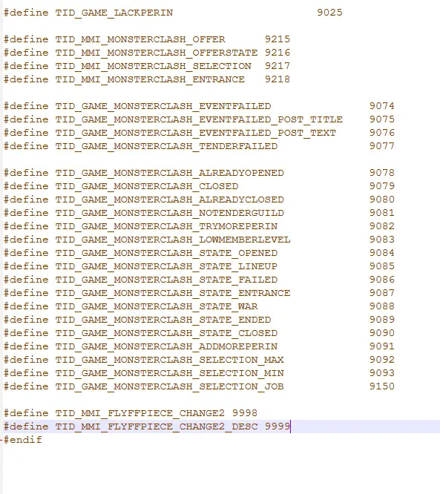
Task: Select TID_GAME_MONSTERCLASH_STATE_ENDED identifier
Action: [163, 320]
